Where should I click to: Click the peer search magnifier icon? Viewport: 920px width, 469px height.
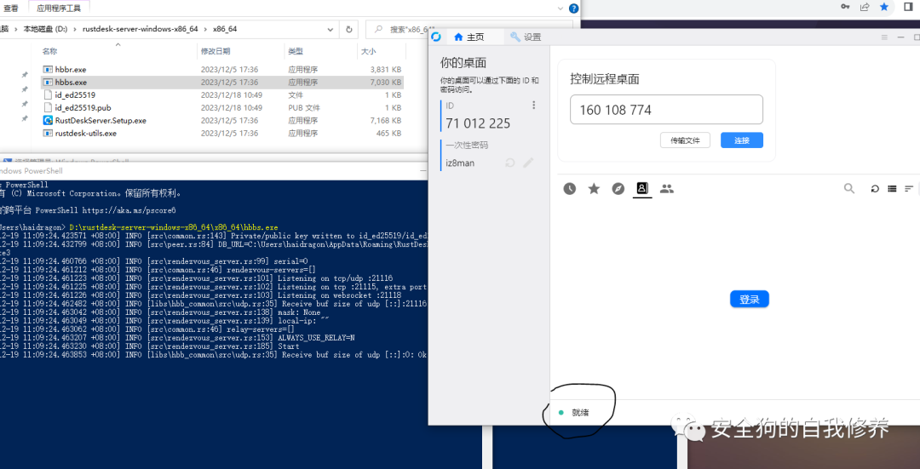coord(849,189)
